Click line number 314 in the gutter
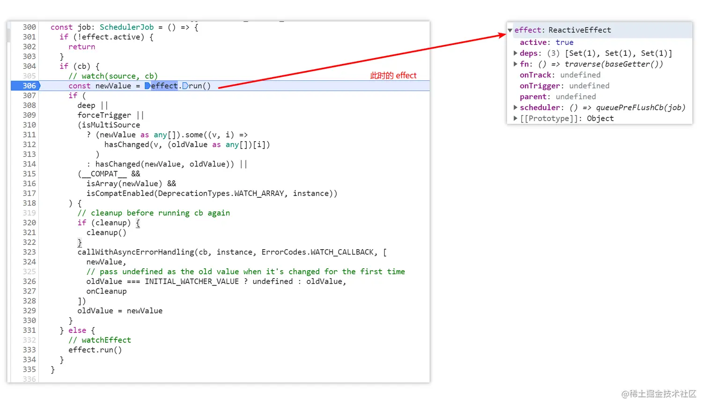The width and height of the screenshot is (708, 410). (x=29, y=164)
